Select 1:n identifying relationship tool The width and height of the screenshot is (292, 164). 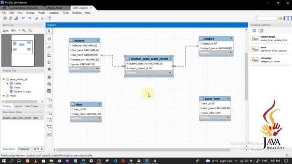pos(49,120)
